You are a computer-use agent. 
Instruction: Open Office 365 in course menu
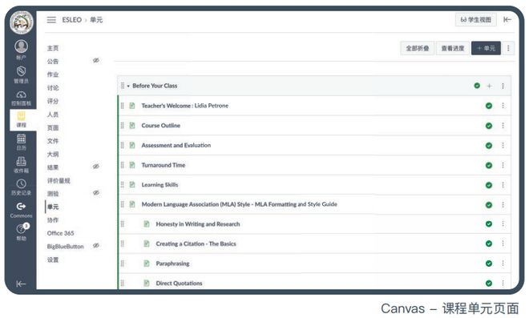61,233
